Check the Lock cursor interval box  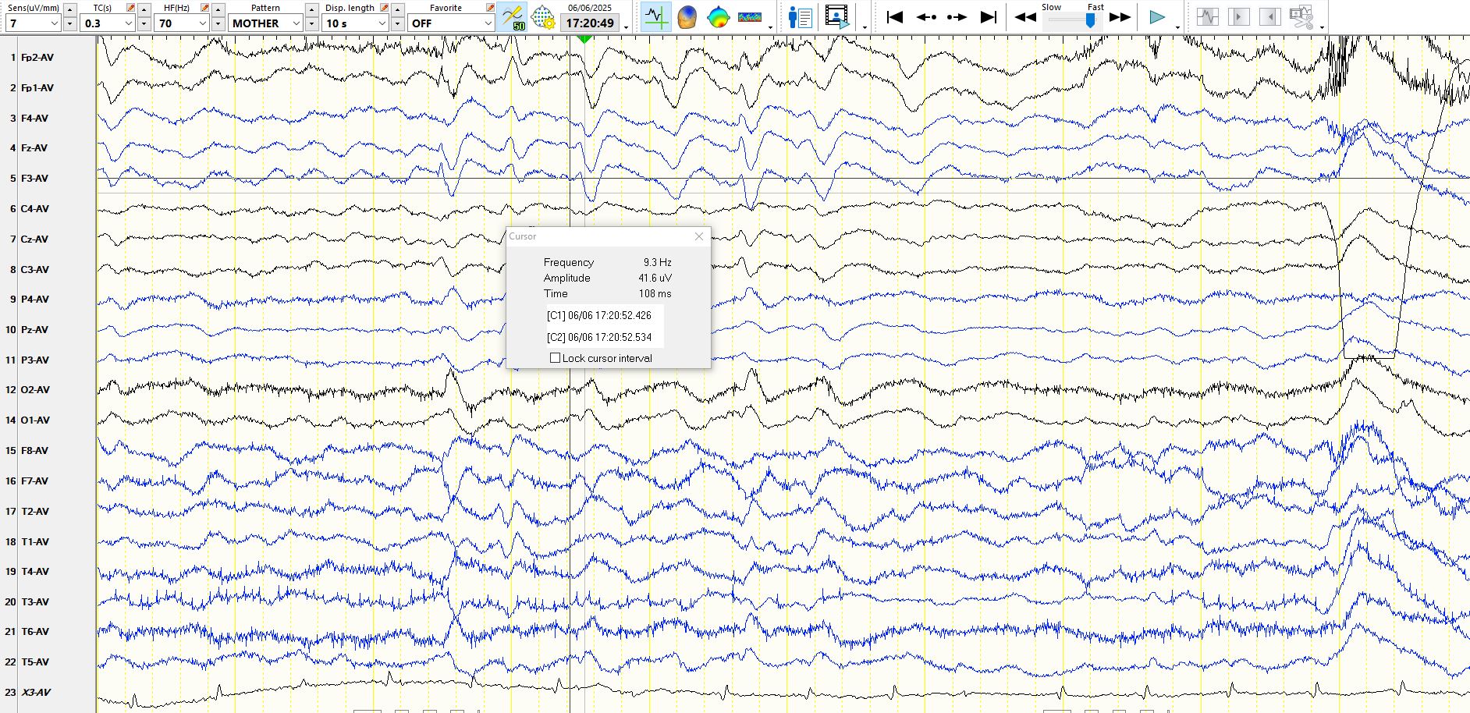555,358
